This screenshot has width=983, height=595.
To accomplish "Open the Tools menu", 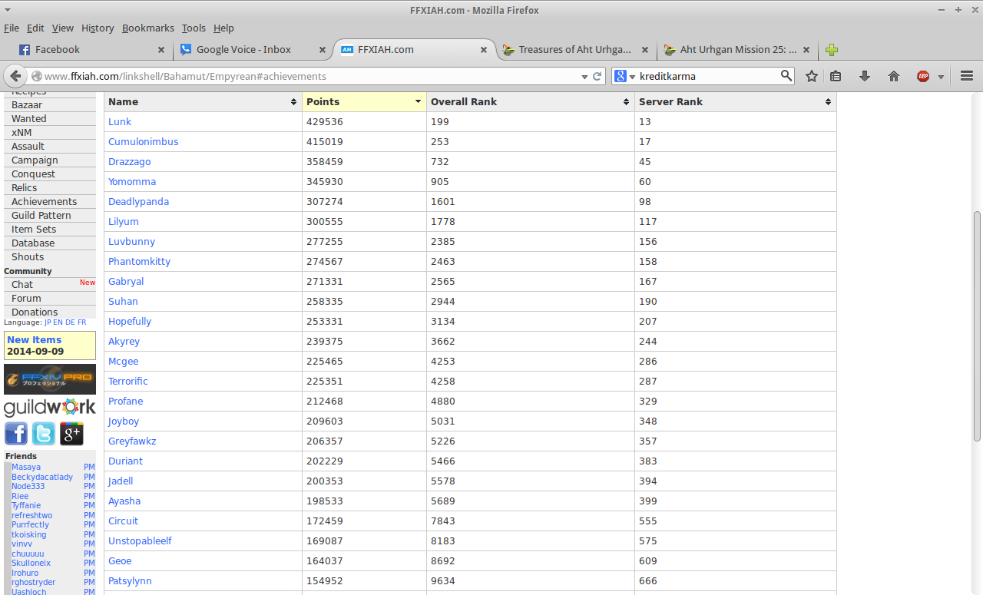I will [x=194, y=28].
